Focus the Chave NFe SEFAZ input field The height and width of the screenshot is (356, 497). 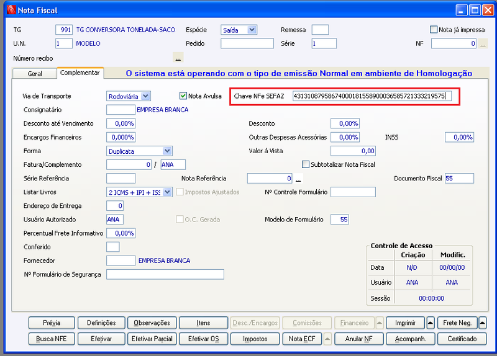tap(372, 96)
